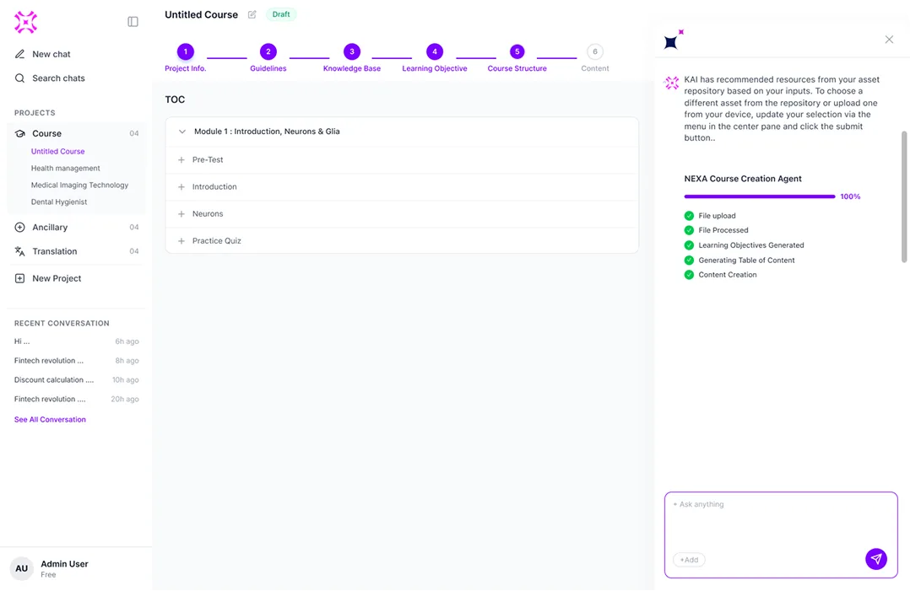
Task: Expand the Introduction row plus icon
Action: (x=181, y=187)
